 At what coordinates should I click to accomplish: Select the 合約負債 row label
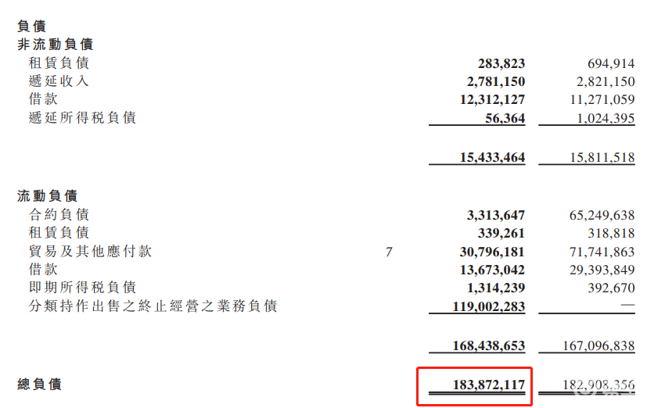click(x=59, y=215)
